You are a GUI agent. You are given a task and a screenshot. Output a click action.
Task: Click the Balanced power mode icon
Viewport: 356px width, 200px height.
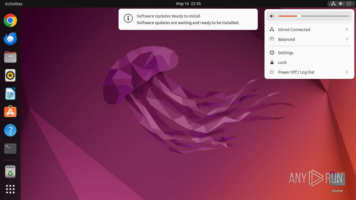click(272, 39)
